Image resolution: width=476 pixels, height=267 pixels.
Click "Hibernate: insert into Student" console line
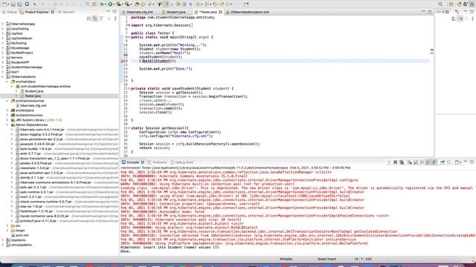(170, 247)
